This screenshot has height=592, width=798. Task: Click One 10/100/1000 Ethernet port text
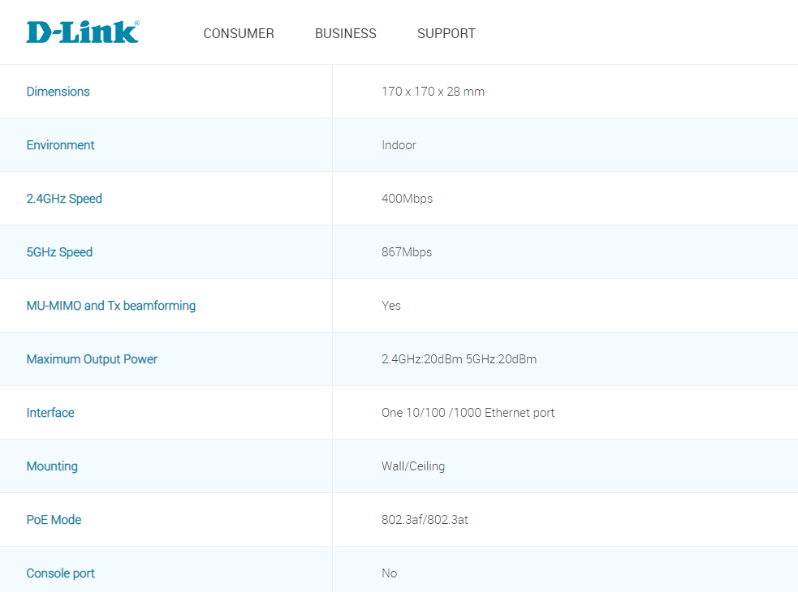click(x=468, y=413)
